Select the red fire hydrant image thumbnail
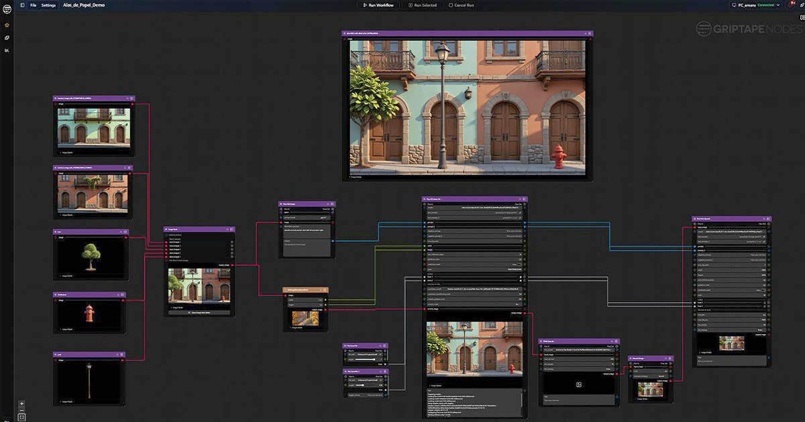The image size is (805, 422). tap(89, 313)
